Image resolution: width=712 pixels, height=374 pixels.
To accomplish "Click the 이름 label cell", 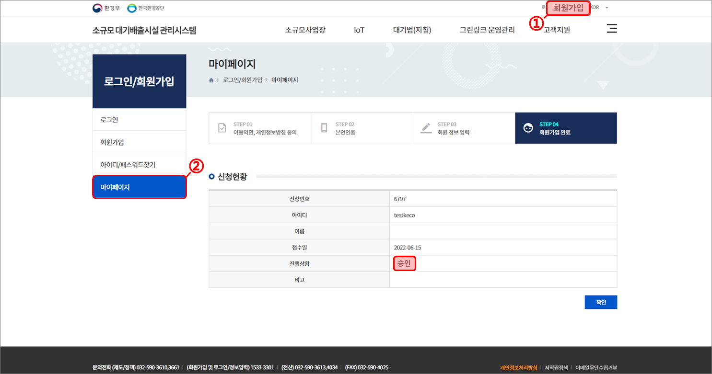I will click(299, 231).
